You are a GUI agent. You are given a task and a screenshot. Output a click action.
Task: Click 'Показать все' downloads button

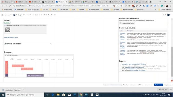click(x=163, y=90)
